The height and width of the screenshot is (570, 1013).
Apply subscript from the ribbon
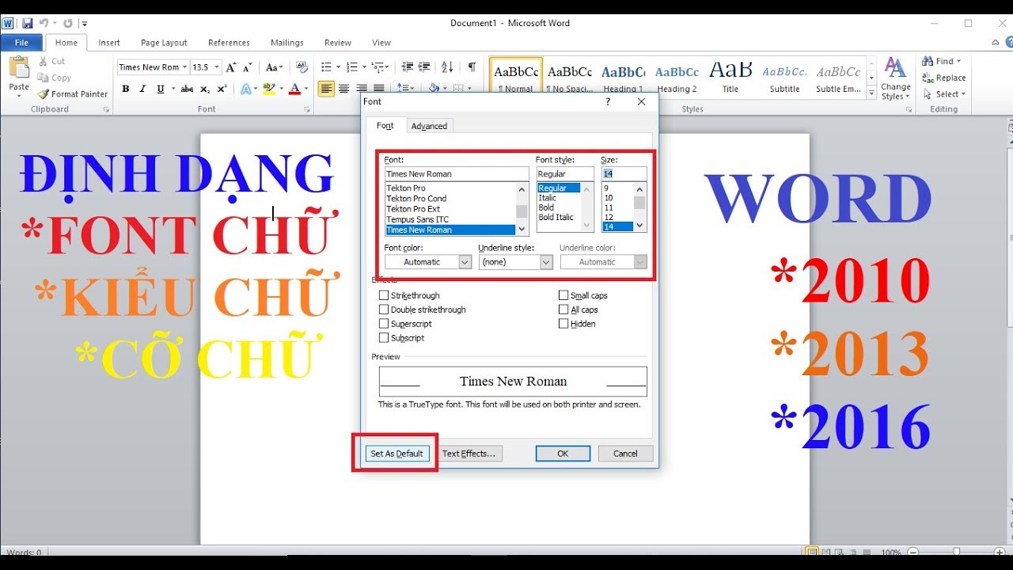tap(205, 89)
